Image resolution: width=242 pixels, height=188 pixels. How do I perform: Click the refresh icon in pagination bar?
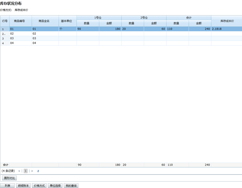pyautogui.click(x=38, y=171)
